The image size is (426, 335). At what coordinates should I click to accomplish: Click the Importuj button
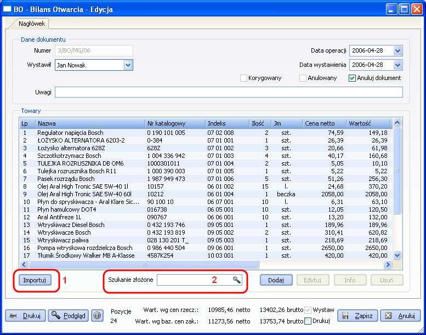(x=35, y=280)
